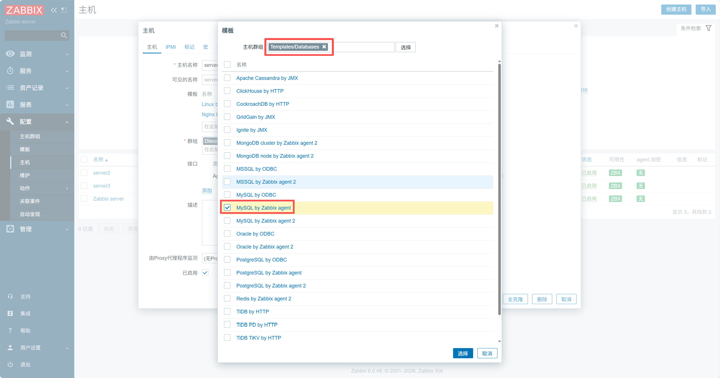Expand the 管理 menu
This screenshot has width=720, height=378.
(67, 229)
